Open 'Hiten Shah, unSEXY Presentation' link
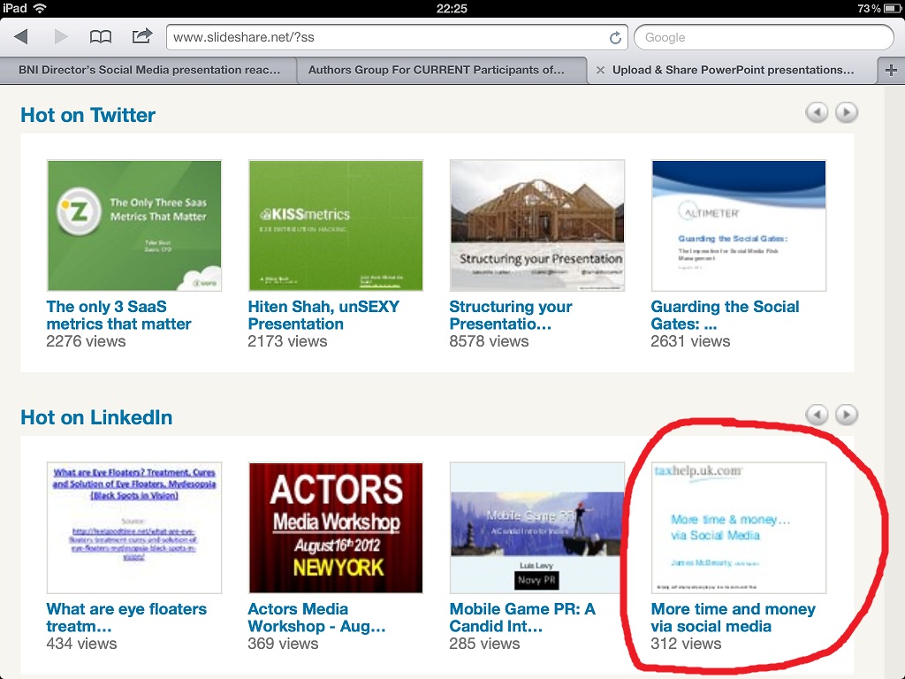Image resolution: width=905 pixels, height=679 pixels. tap(323, 316)
